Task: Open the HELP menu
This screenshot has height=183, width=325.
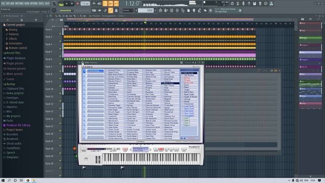Action: coord(47,4)
